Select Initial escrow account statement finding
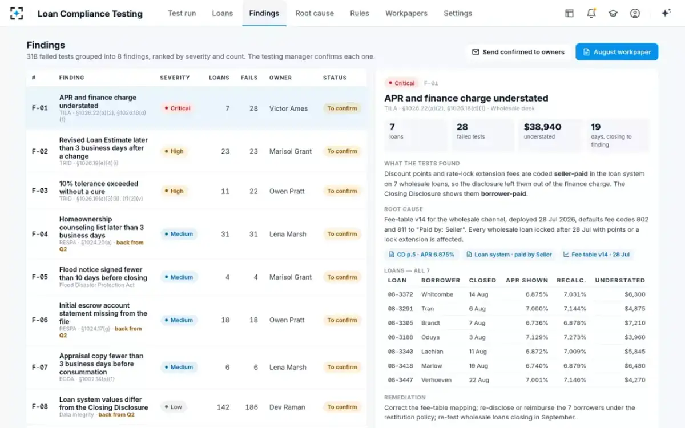The height and width of the screenshot is (428, 685). coord(196,320)
